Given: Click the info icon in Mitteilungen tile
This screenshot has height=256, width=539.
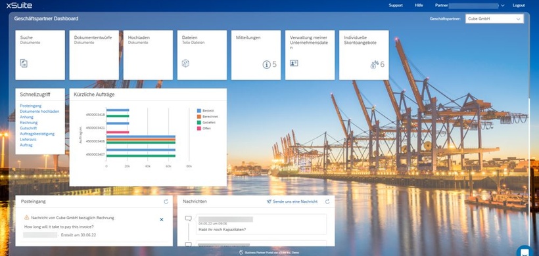Looking at the screenshot, I should 267,64.
